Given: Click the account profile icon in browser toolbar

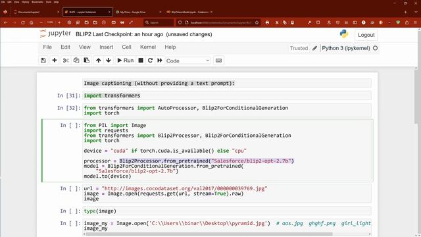Looking at the screenshot, I should point(329,22).
